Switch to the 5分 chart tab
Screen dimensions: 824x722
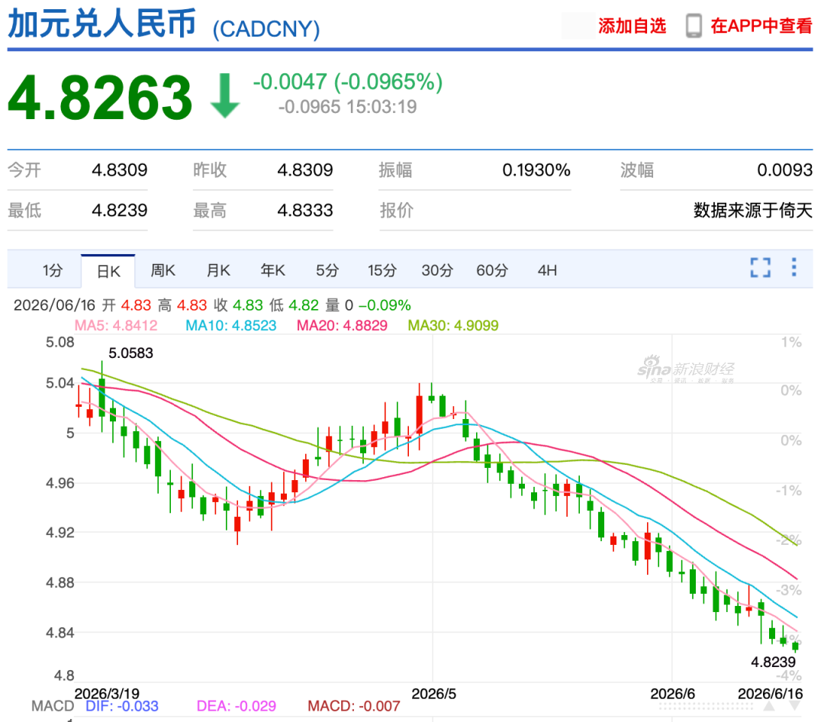[x=327, y=270]
